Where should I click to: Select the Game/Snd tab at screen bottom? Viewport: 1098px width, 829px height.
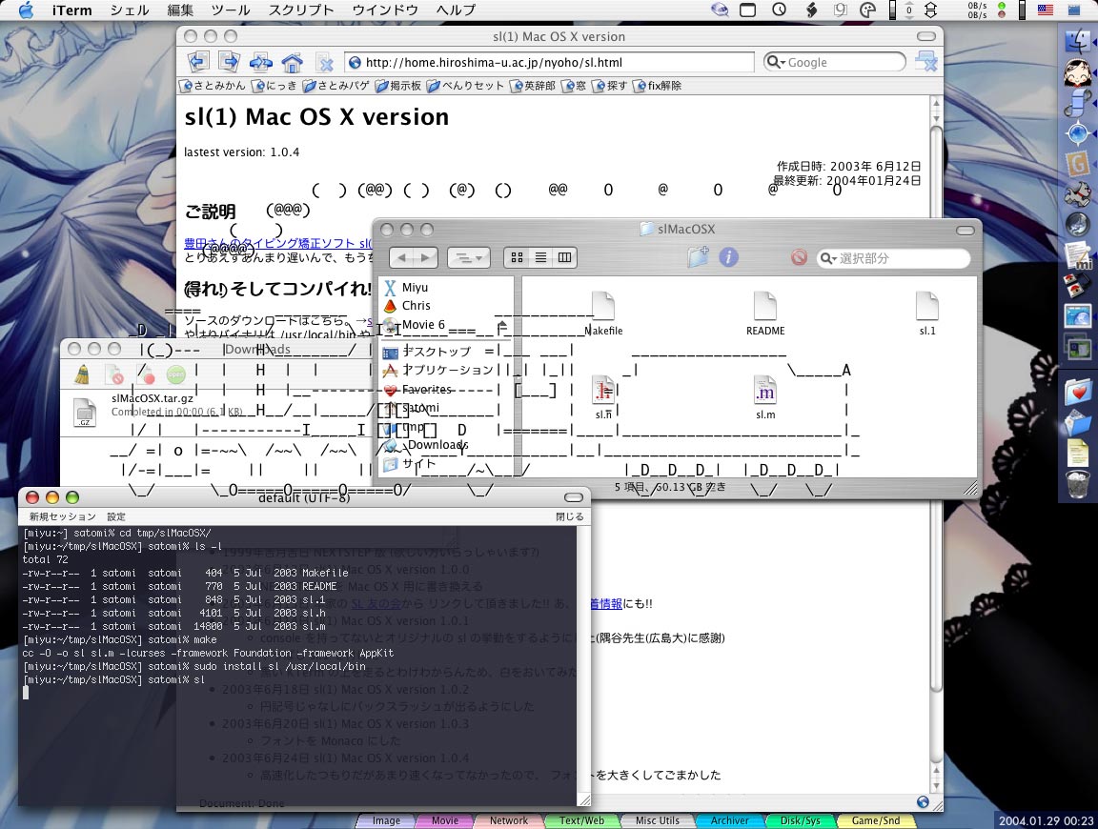[875, 820]
